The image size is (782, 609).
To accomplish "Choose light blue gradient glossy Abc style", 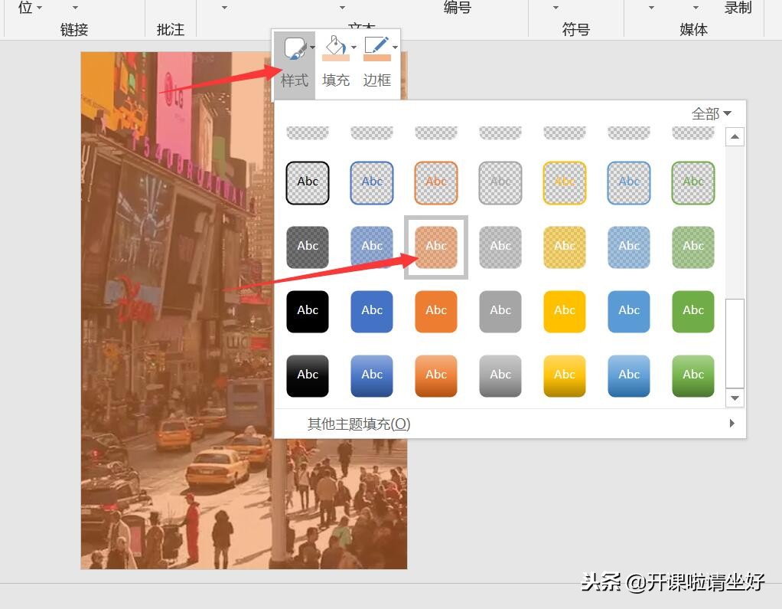I will point(629,376).
